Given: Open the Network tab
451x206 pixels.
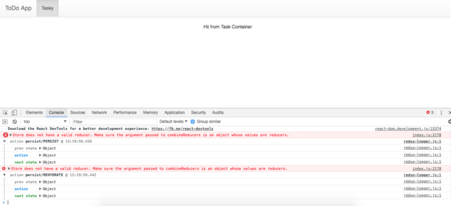Looking at the screenshot, I should tap(99, 113).
